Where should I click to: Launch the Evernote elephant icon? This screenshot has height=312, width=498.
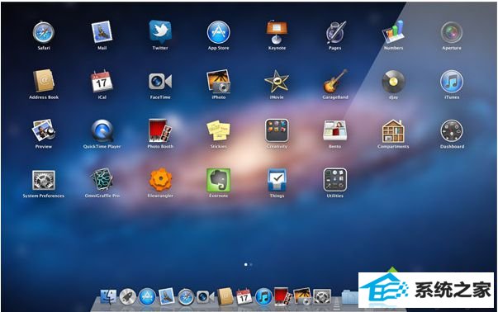click(x=219, y=180)
